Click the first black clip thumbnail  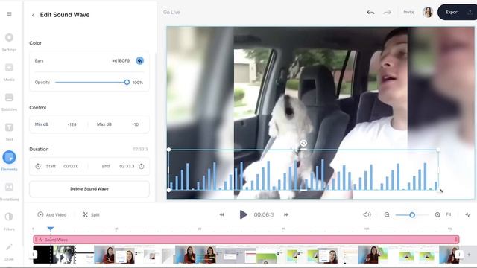(x=43, y=255)
